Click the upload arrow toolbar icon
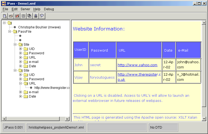208x134 pixels. [36, 16]
